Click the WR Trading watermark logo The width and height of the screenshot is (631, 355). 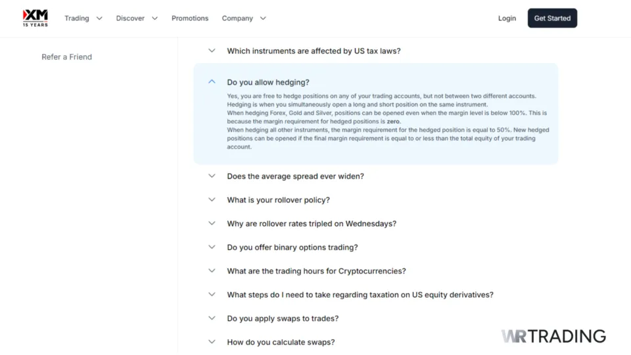(x=553, y=337)
